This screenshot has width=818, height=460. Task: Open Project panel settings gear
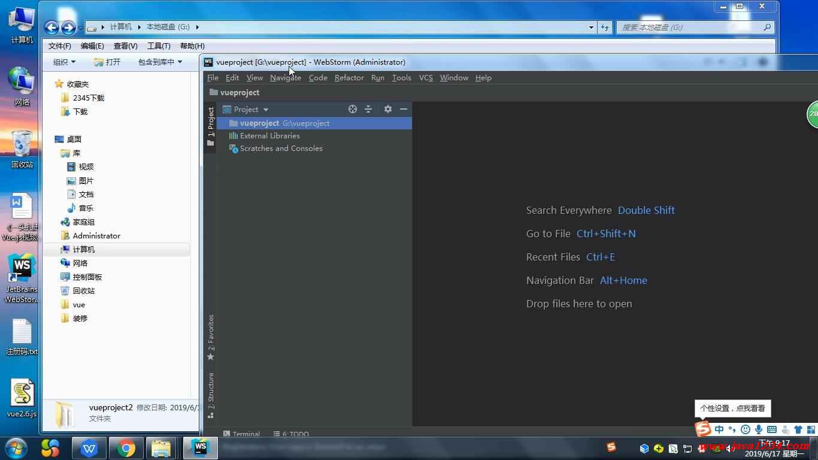pos(388,109)
